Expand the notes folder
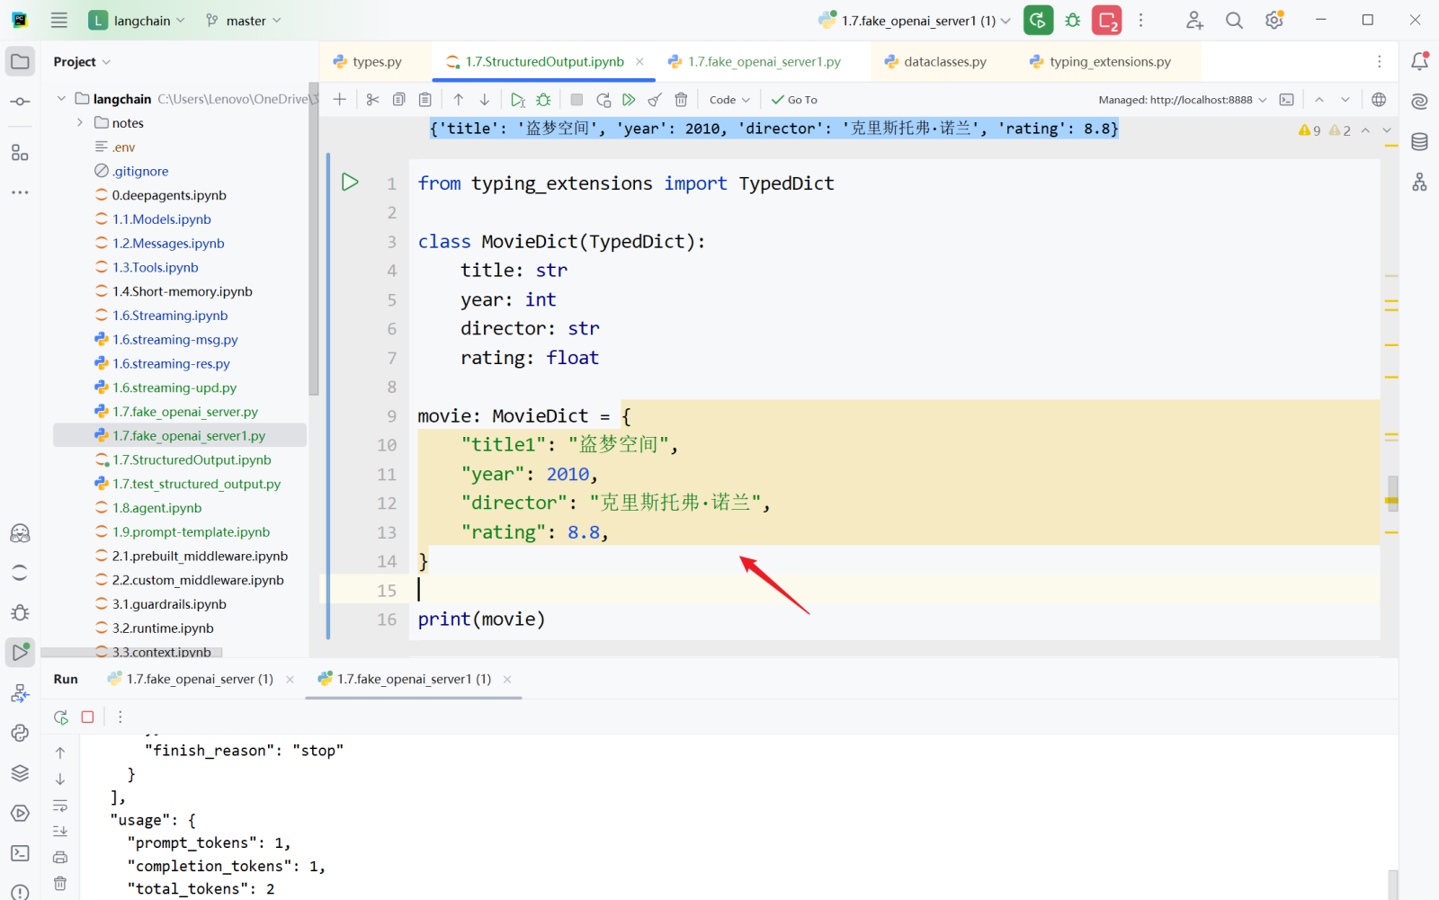Viewport: 1439px width, 900px height. (80, 122)
